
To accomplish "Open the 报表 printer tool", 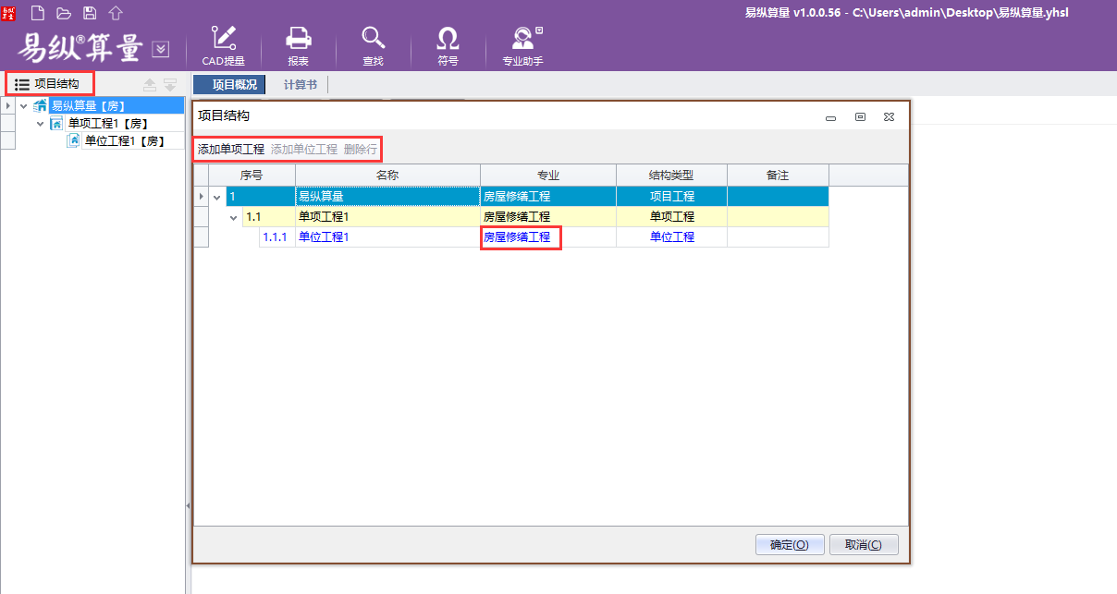I will (x=298, y=45).
